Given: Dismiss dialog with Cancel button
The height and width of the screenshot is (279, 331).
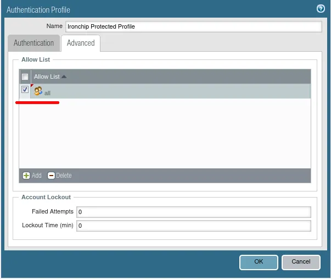Looking at the screenshot, I should (x=301, y=262).
